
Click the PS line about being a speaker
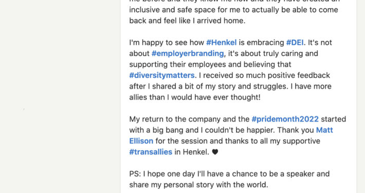point(229,174)
